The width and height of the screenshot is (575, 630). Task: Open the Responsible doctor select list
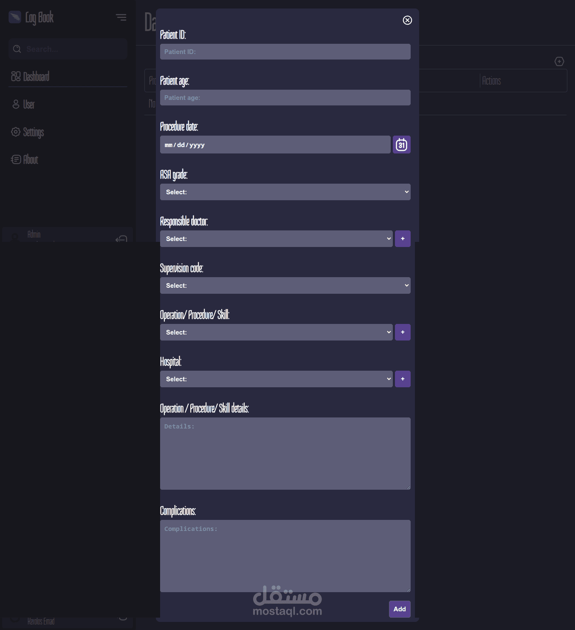pos(276,238)
